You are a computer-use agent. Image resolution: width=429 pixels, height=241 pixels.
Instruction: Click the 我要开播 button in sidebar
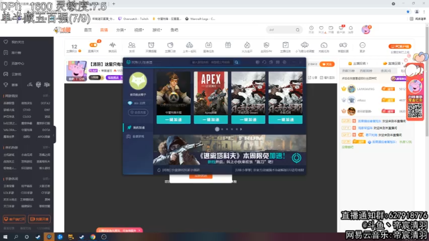(40, 219)
